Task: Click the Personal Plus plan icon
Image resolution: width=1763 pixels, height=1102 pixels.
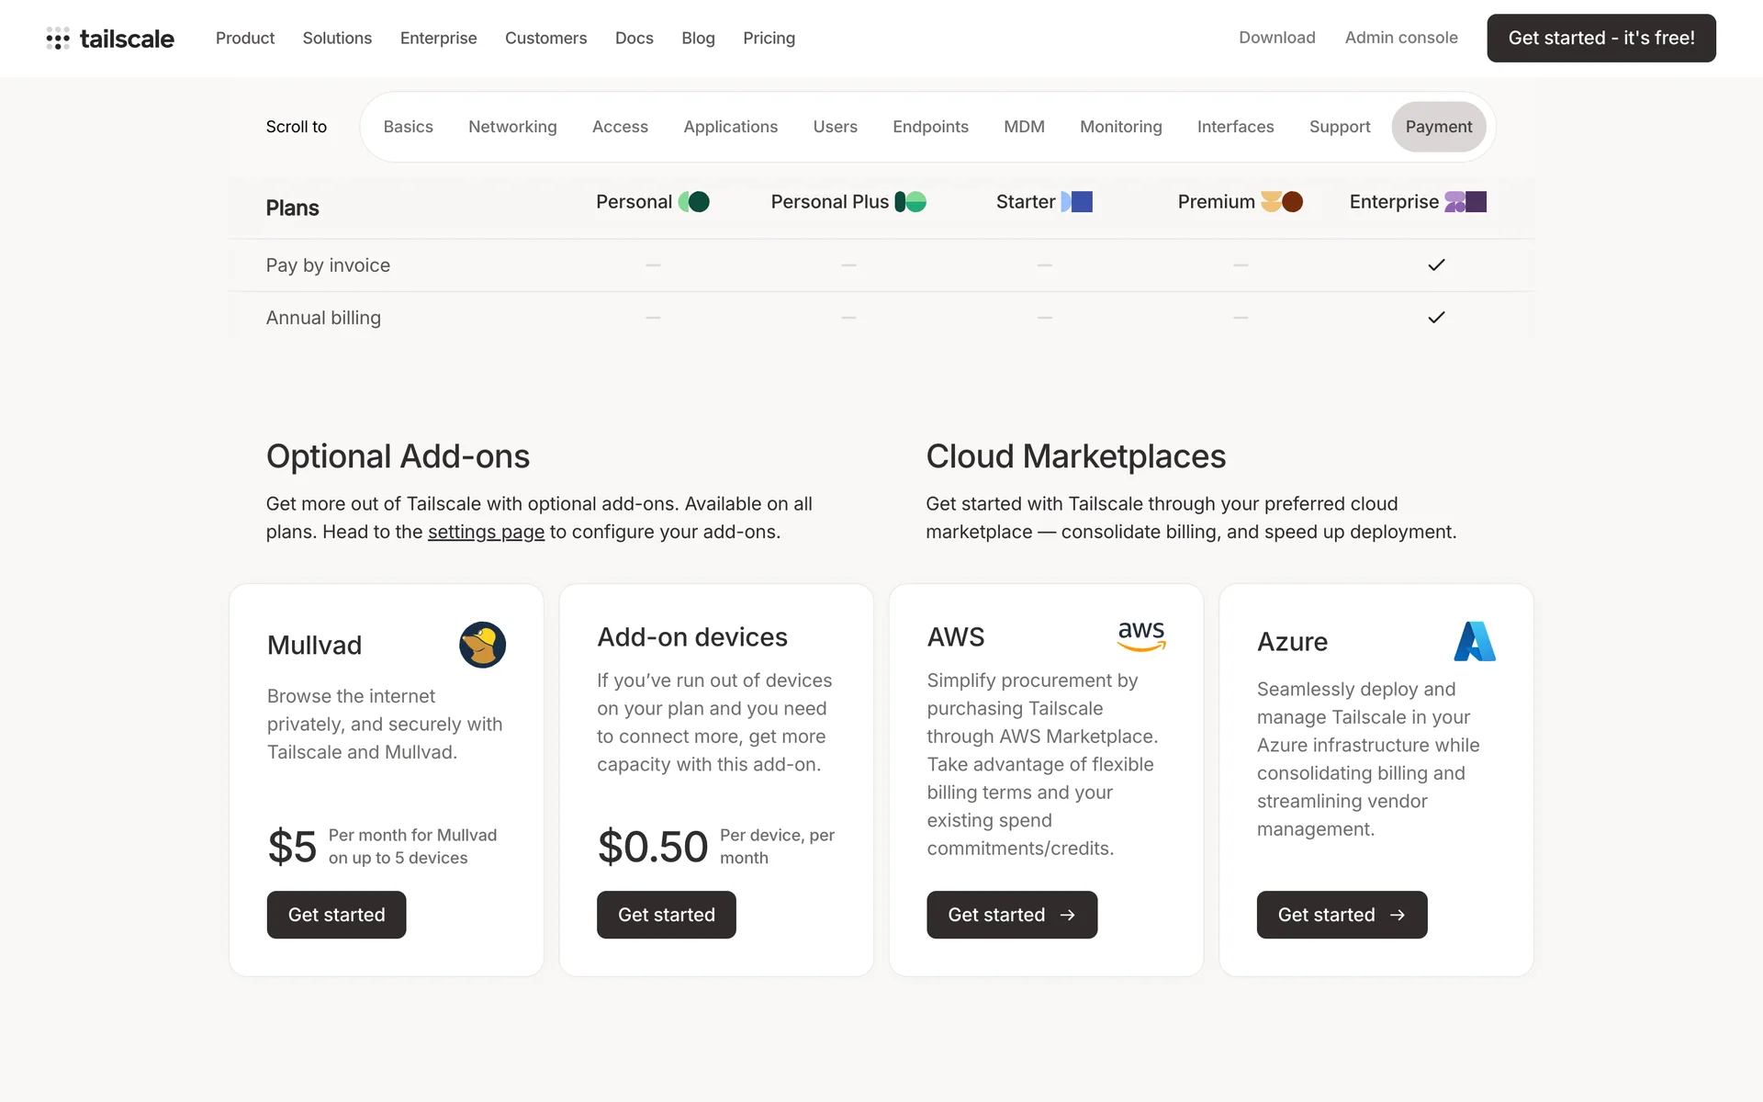Action: [x=911, y=202]
